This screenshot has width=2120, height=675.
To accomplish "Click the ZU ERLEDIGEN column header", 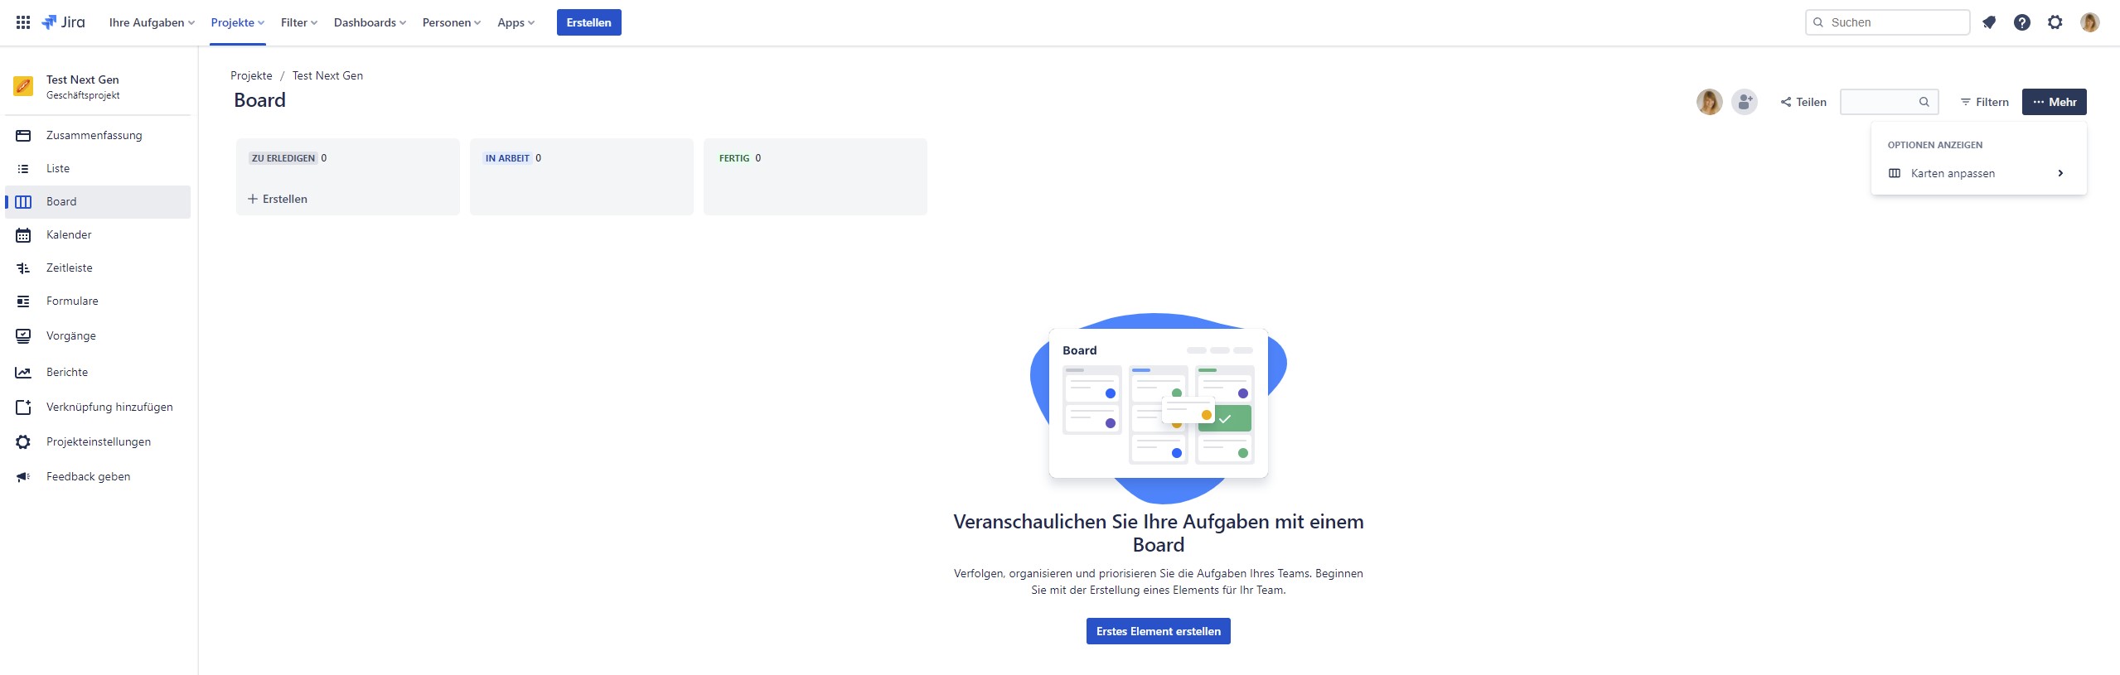I will (x=283, y=158).
